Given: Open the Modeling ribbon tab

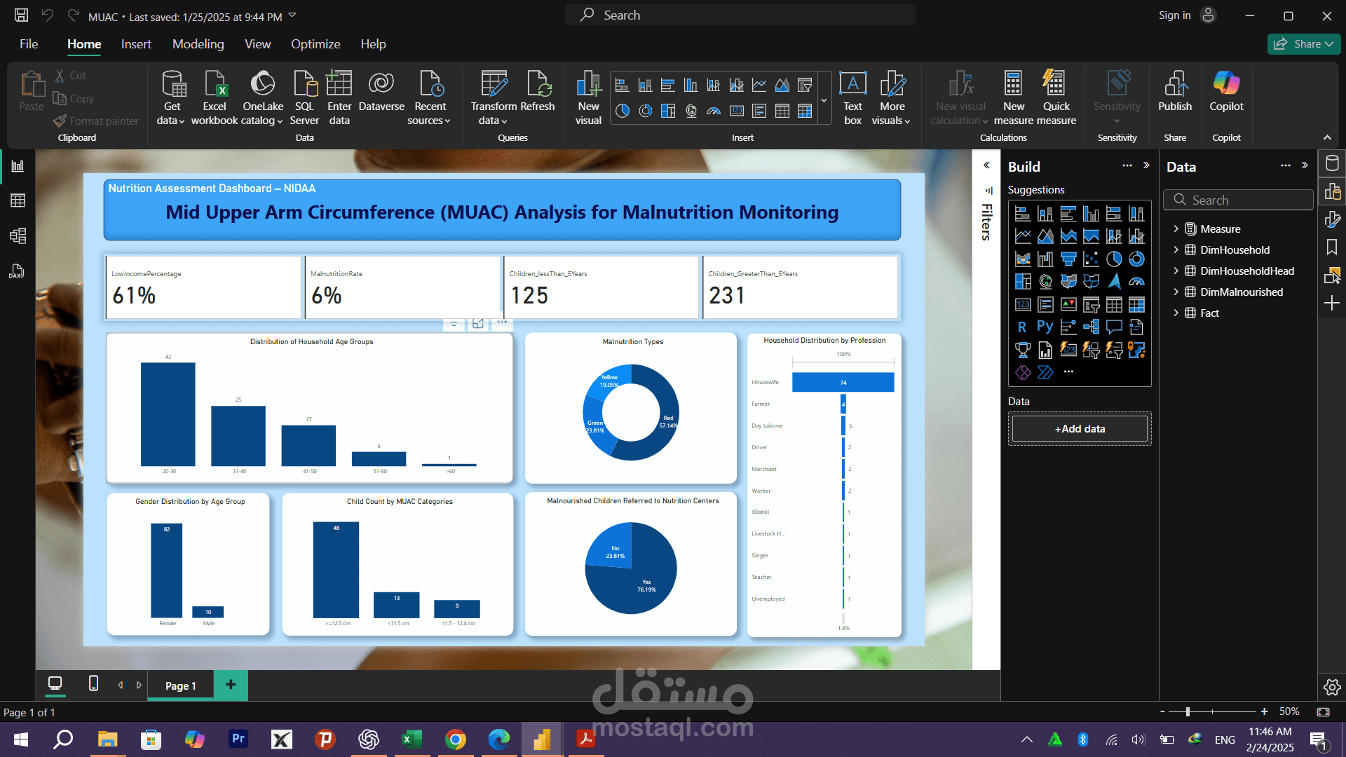Looking at the screenshot, I should point(198,44).
